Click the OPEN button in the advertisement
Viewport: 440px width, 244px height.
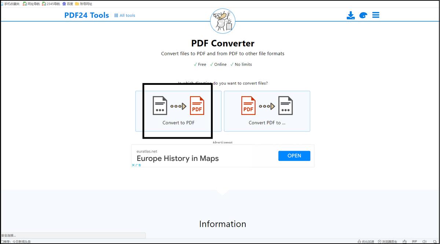tap(294, 156)
